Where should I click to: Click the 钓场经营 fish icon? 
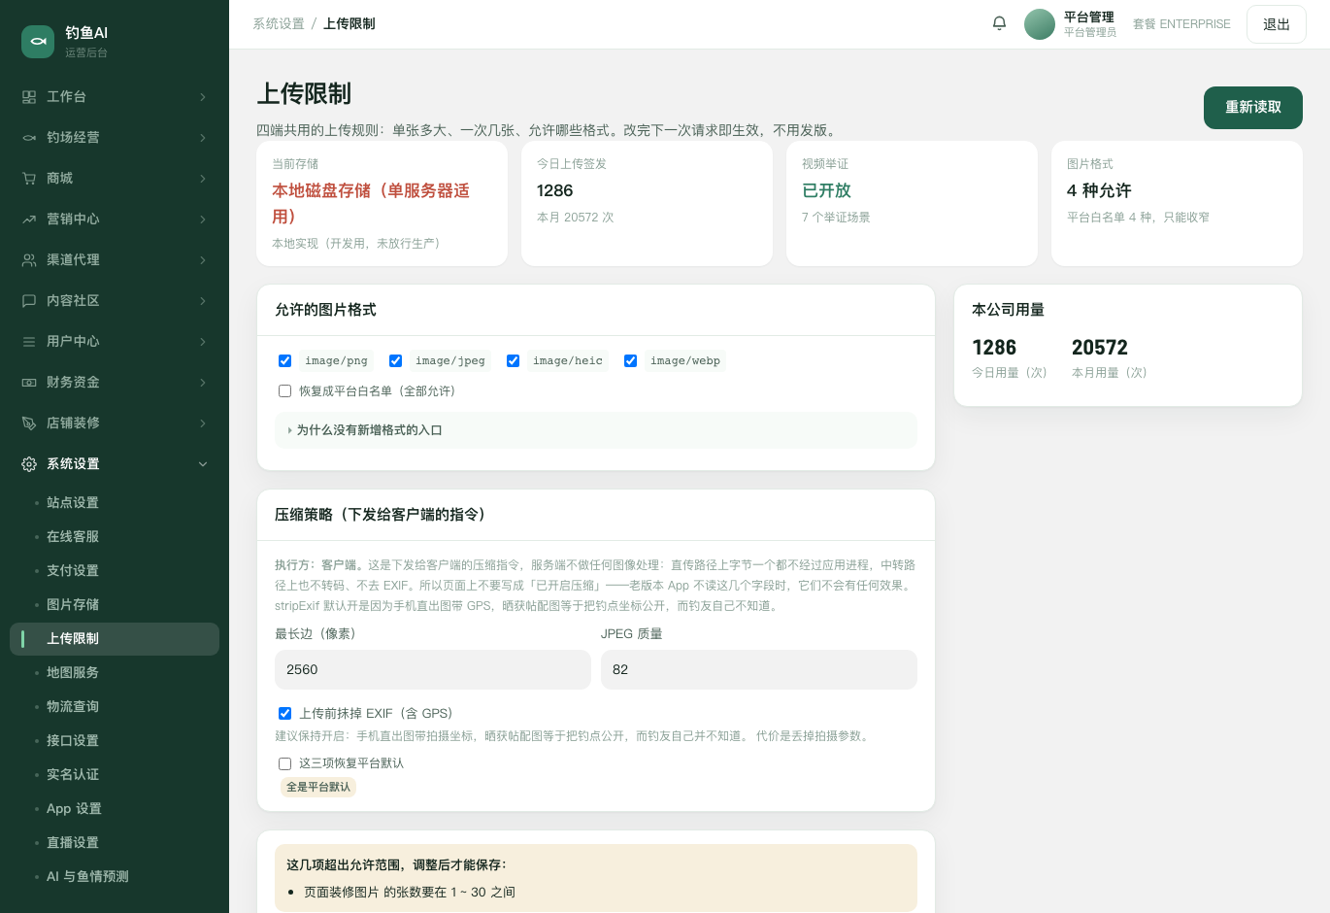29,138
